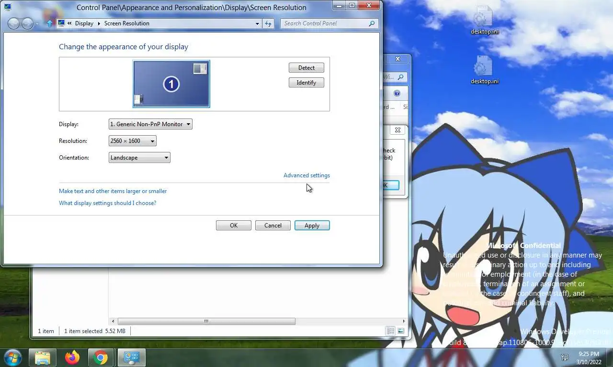Click the Control Panel title bar icon

click(8, 7)
